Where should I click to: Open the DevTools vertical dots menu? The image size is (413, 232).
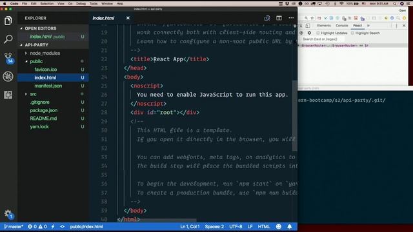click(x=396, y=26)
